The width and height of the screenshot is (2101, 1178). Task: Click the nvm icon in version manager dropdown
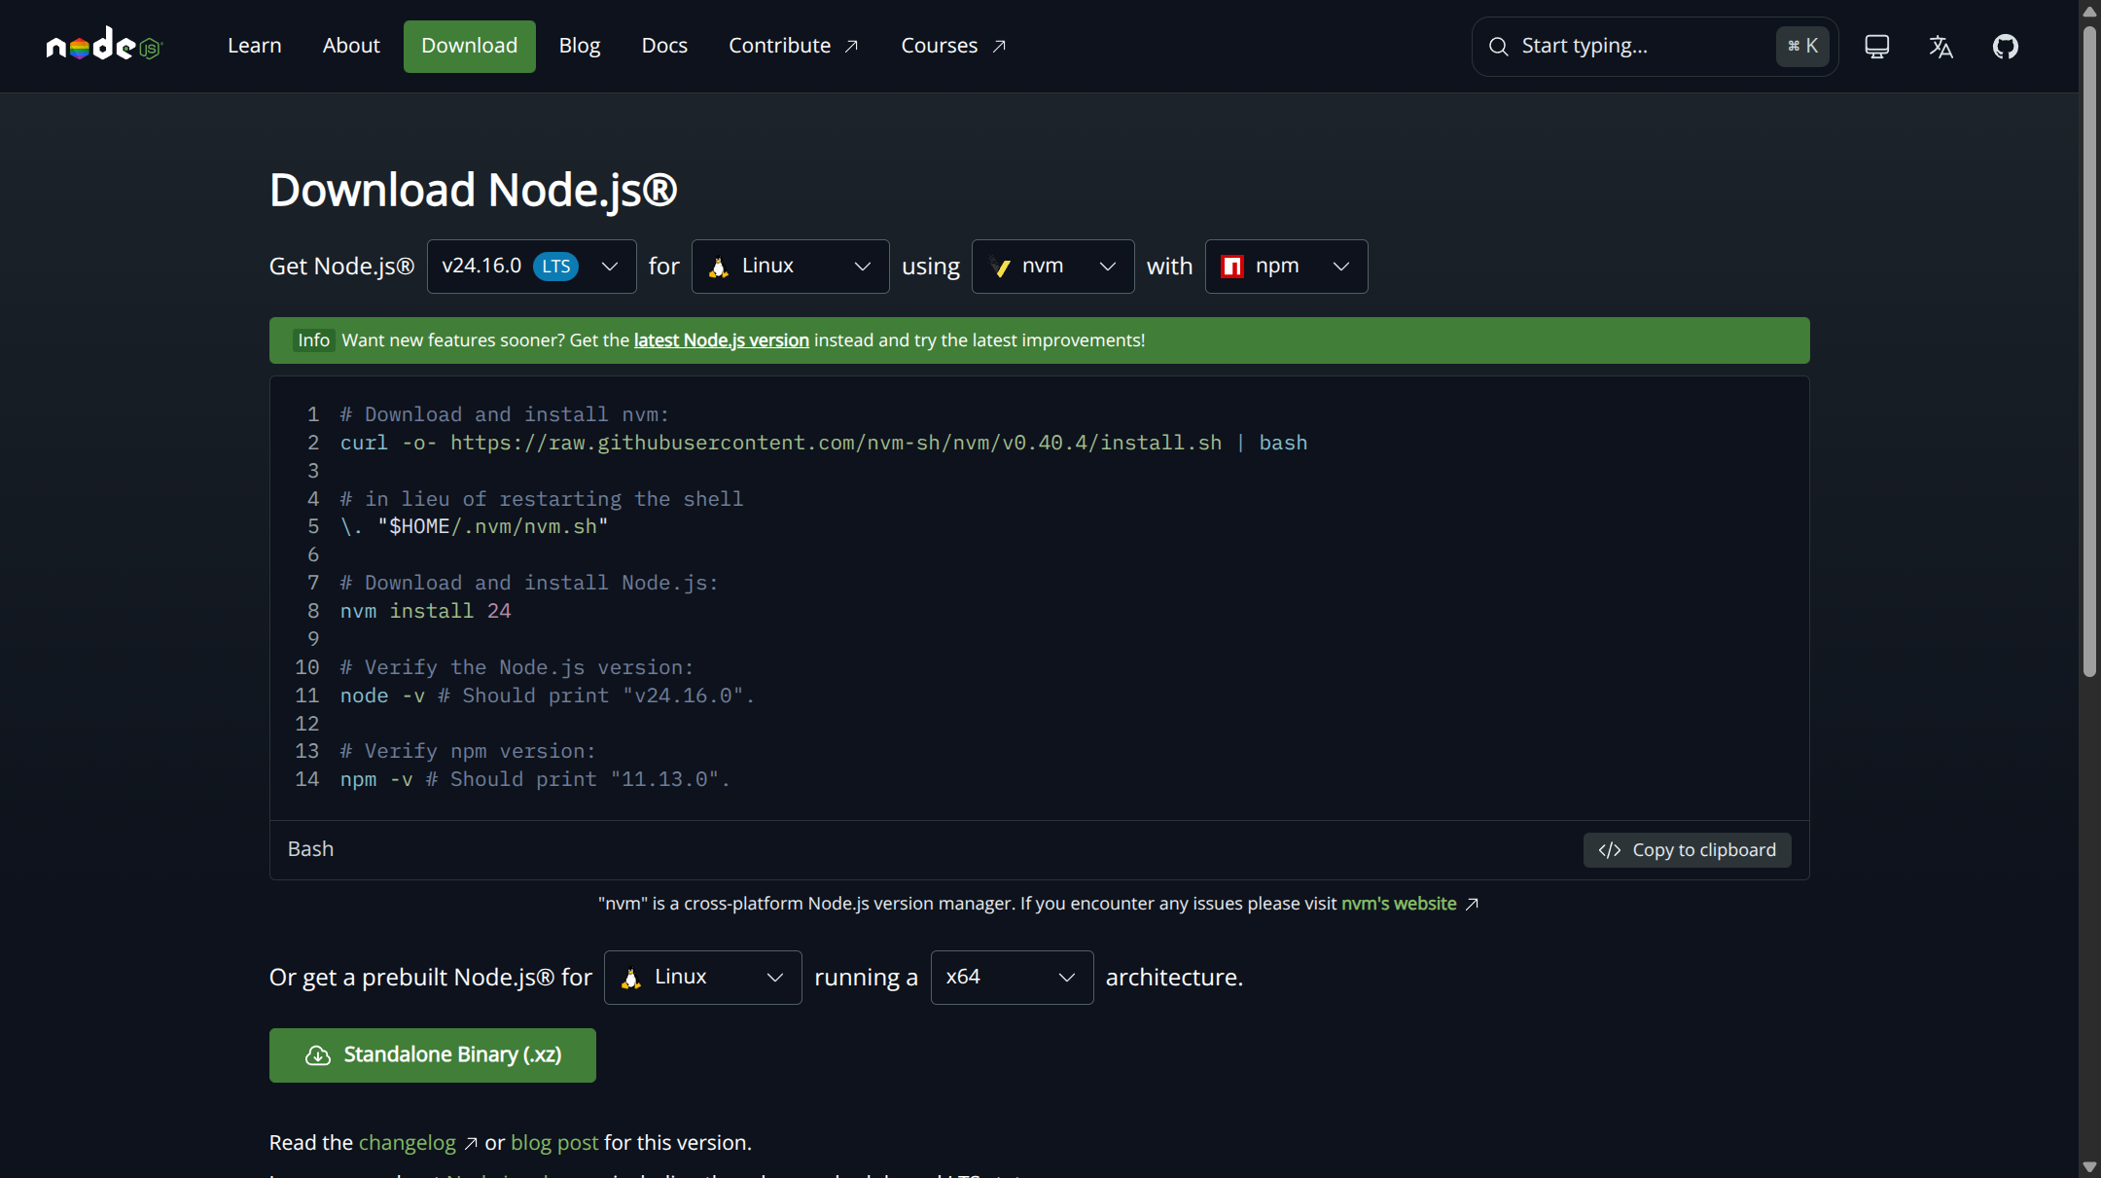point(1000,267)
